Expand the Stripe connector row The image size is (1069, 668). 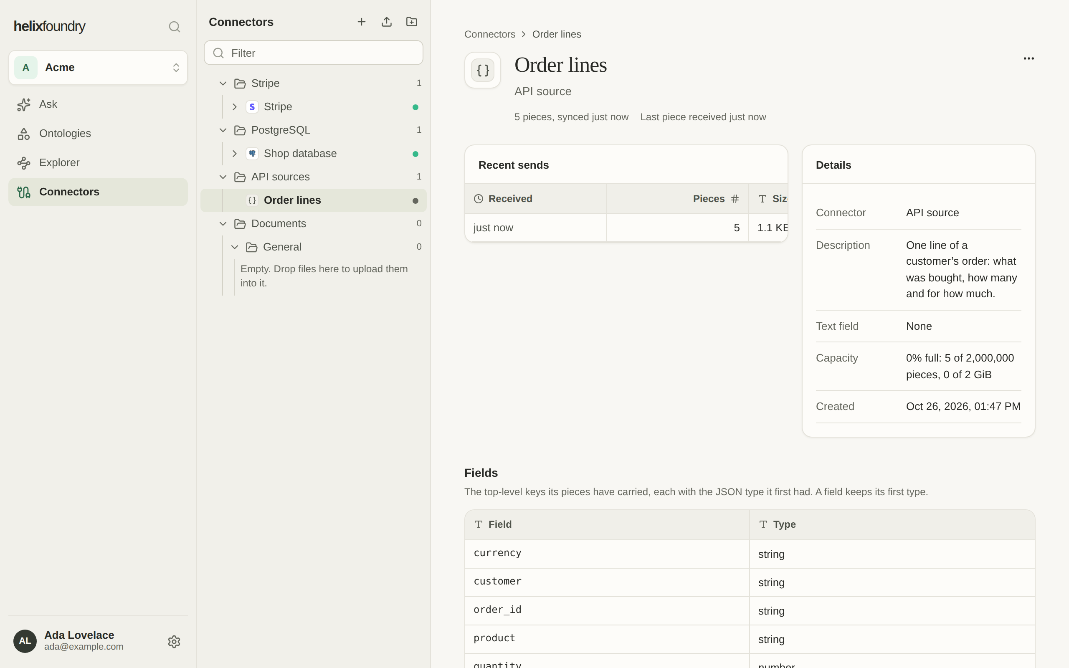pyautogui.click(x=235, y=107)
